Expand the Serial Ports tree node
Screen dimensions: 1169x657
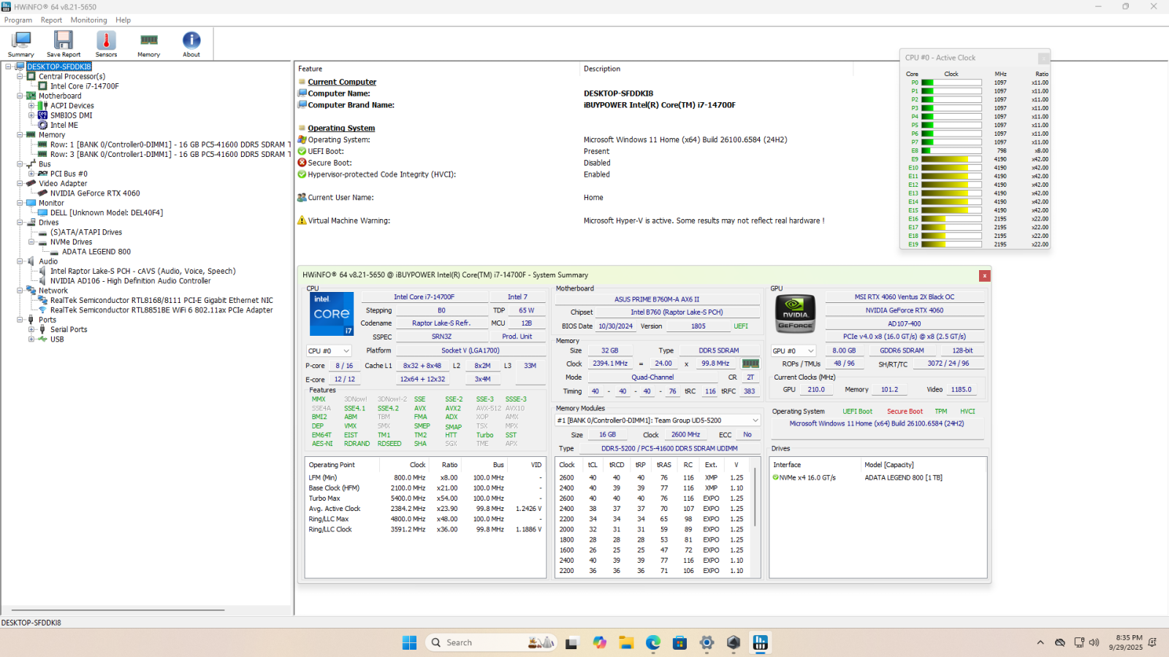[x=31, y=329]
